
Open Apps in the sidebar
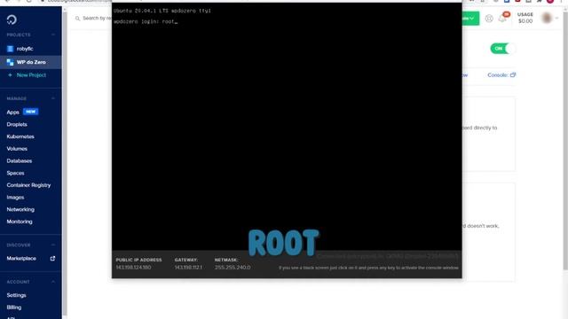pos(12,113)
